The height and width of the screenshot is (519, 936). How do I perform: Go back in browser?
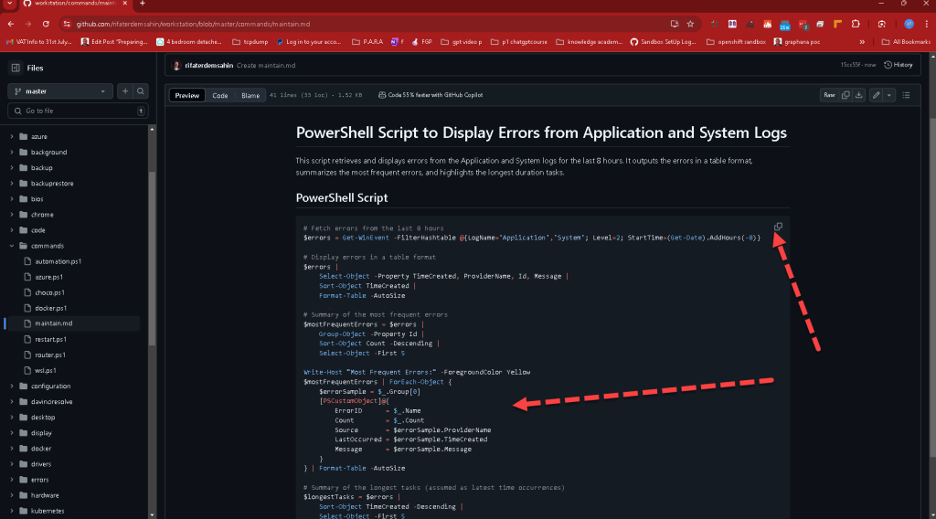click(11, 24)
